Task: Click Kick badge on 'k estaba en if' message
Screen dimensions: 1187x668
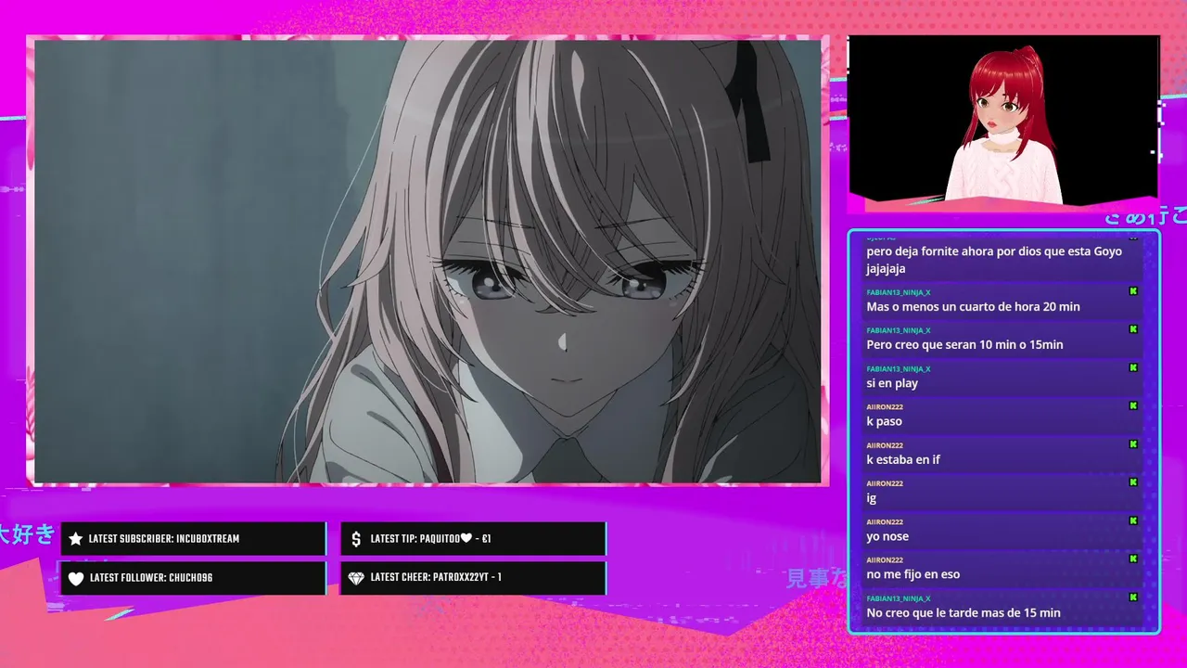Action: [1133, 444]
